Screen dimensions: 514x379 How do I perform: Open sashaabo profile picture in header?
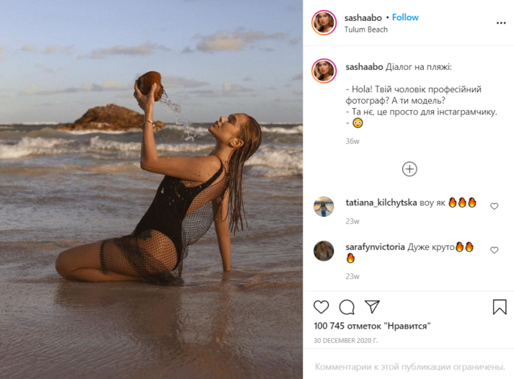(x=324, y=22)
